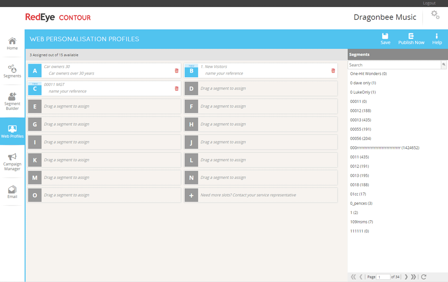
Task: Open the settings gears icon
Action: (x=435, y=15)
